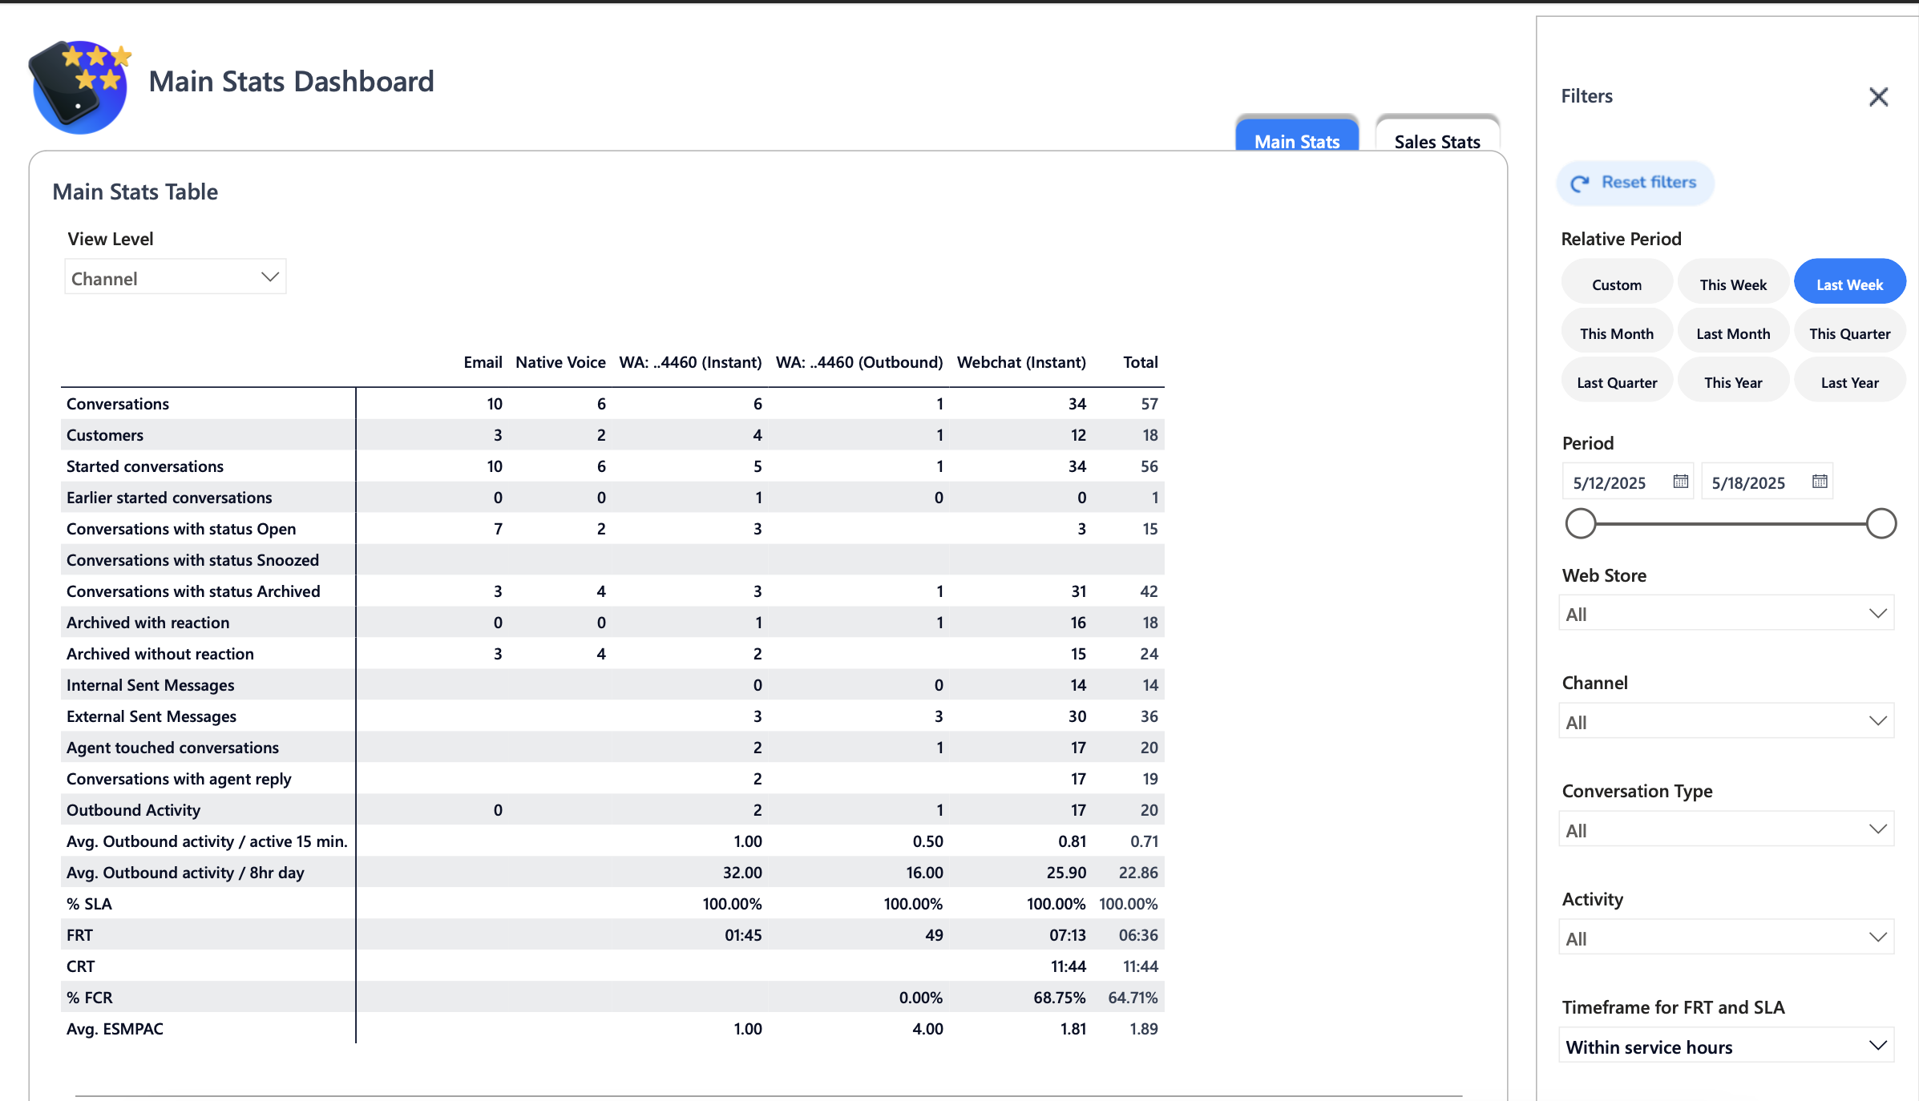The height and width of the screenshot is (1101, 1919).
Task: Close the Filters panel with X icon
Action: pos(1878,97)
